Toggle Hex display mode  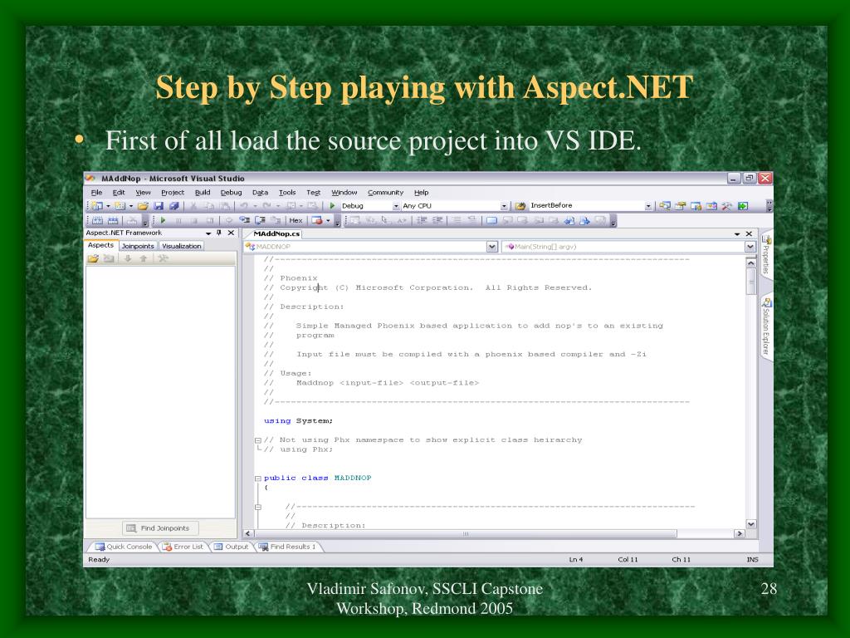coord(296,220)
